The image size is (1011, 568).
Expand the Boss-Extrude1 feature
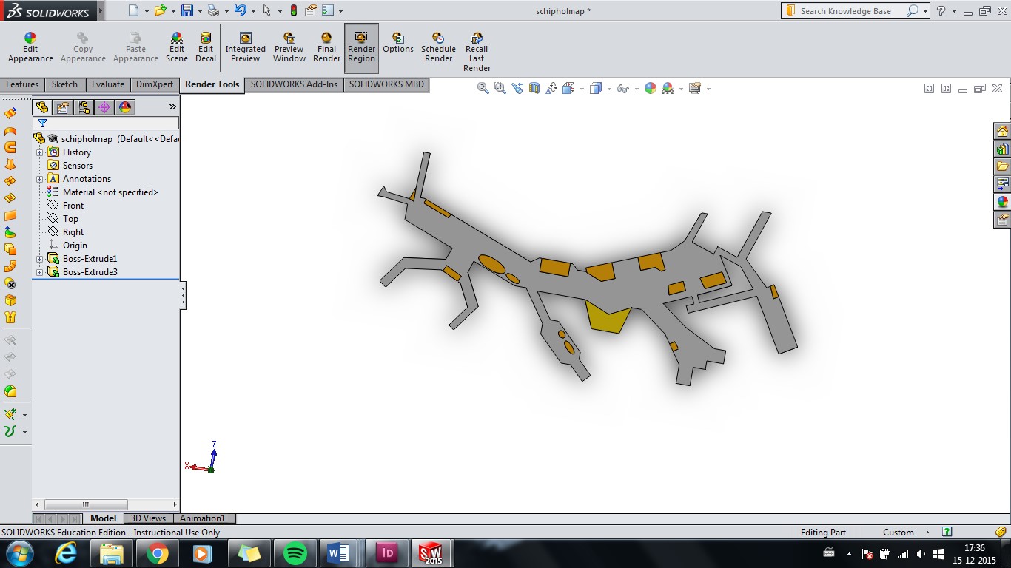click(x=40, y=259)
